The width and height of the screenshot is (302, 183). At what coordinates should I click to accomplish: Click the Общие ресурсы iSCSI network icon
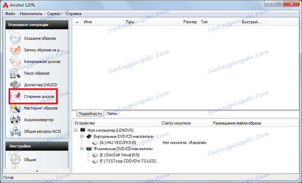click(15, 131)
